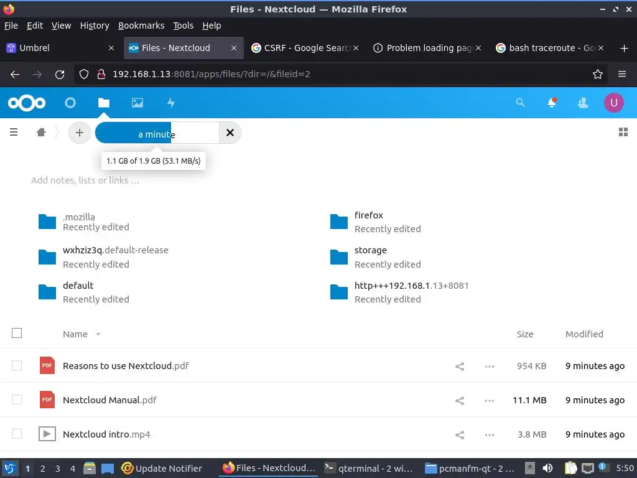637x478 pixels.
Task: Click the Nextcloud search magnifier icon
Action: [x=520, y=103]
